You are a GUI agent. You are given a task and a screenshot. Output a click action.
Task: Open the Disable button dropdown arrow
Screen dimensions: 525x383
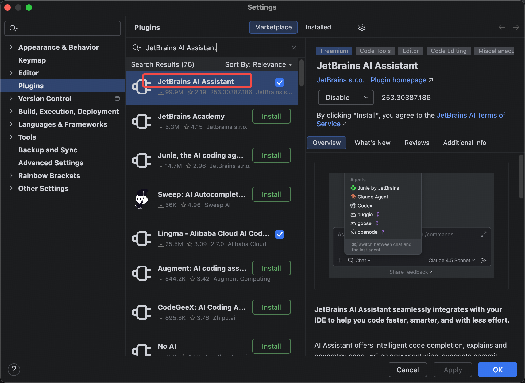[366, 97]
